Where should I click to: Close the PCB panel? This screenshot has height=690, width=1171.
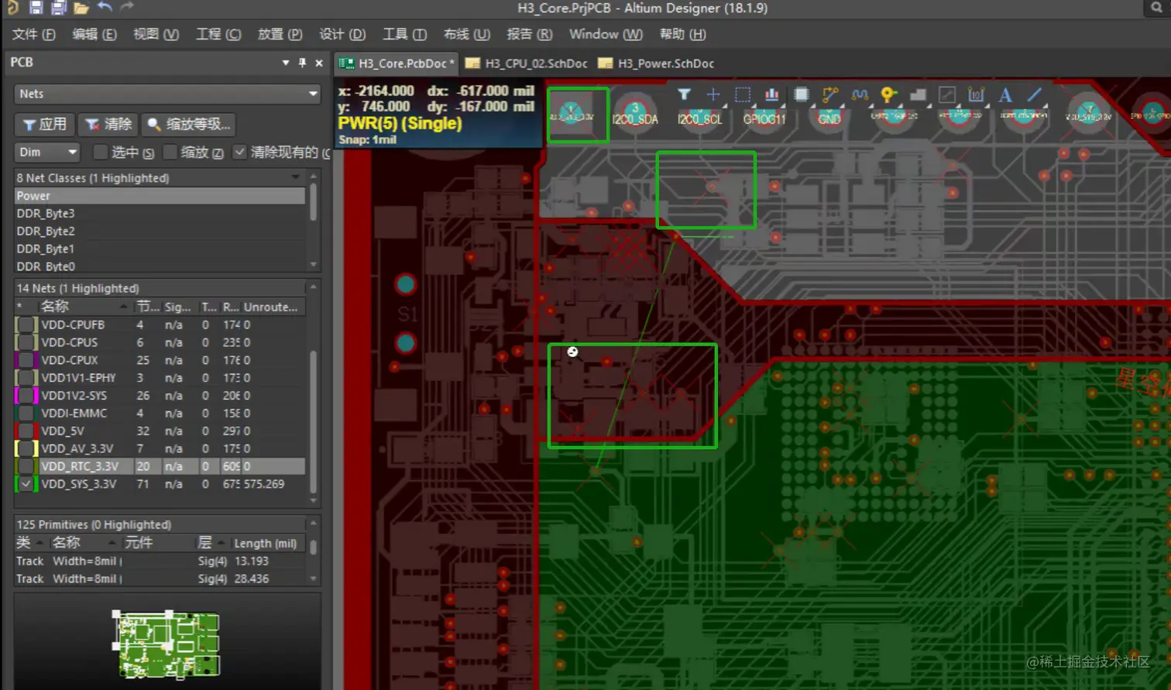pyautogui.click(x=318, y=63)
